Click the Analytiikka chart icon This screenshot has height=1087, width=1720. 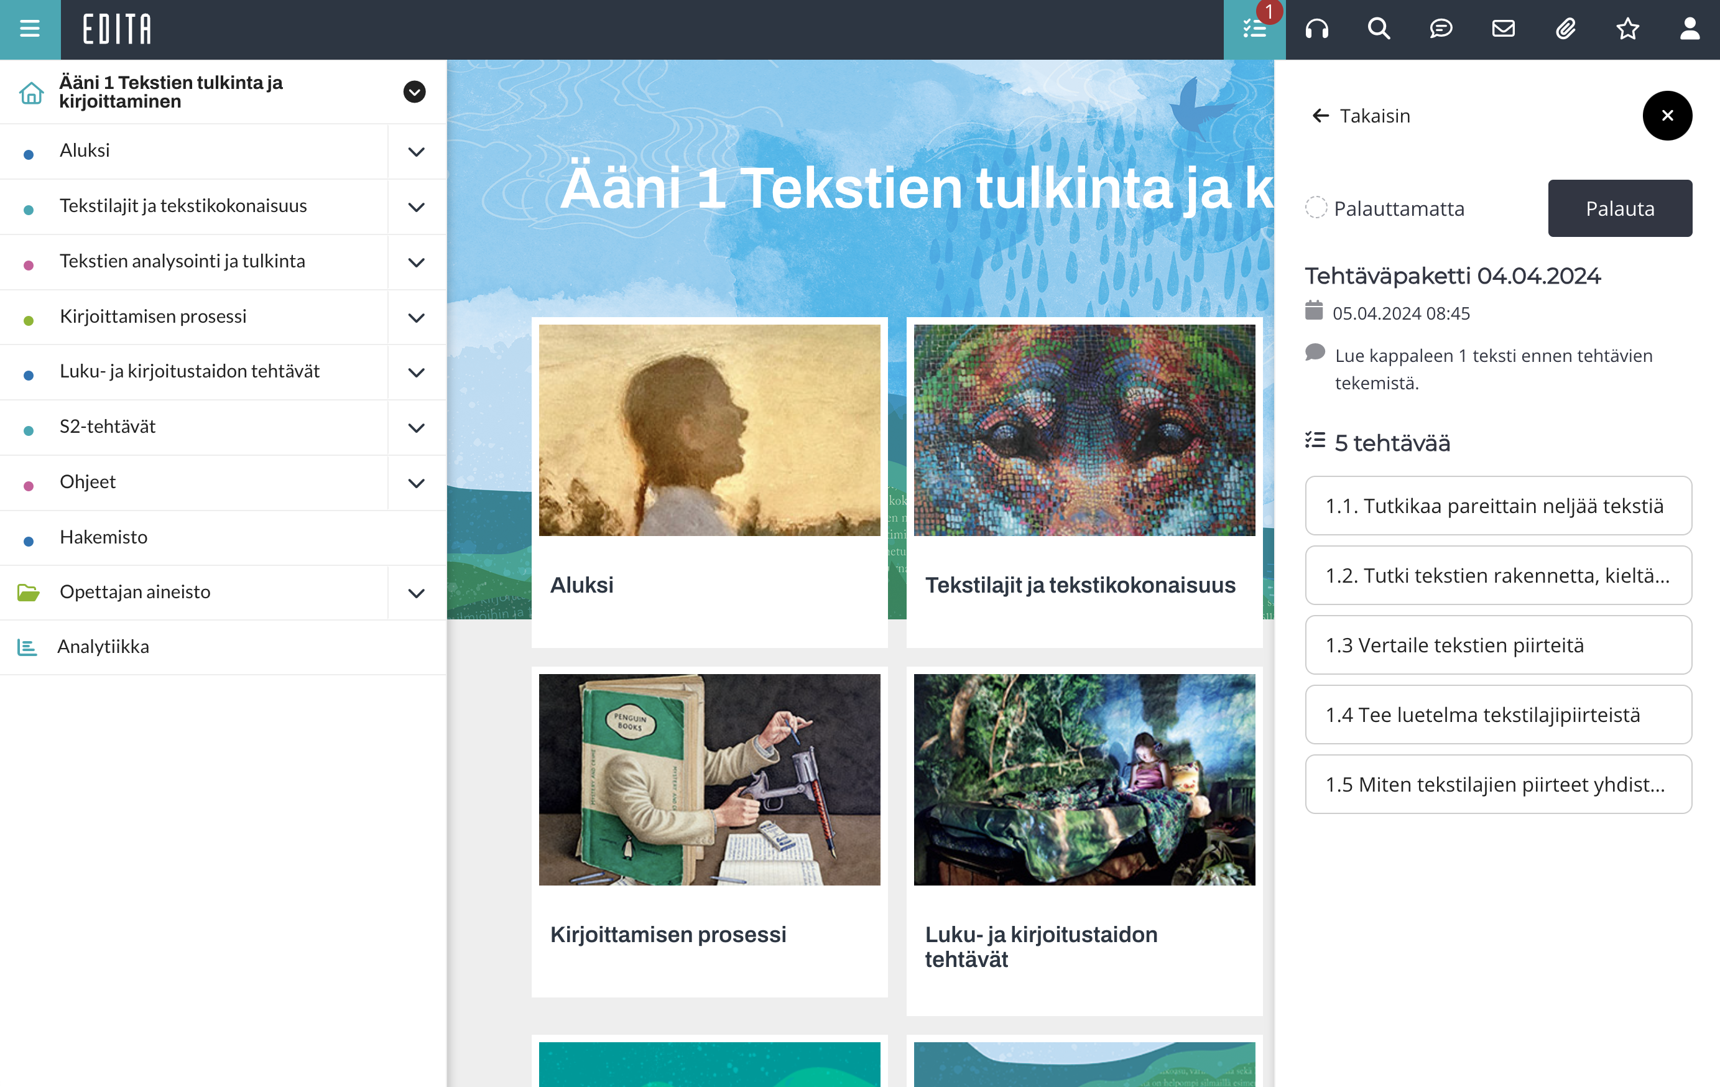coord(27,647)
